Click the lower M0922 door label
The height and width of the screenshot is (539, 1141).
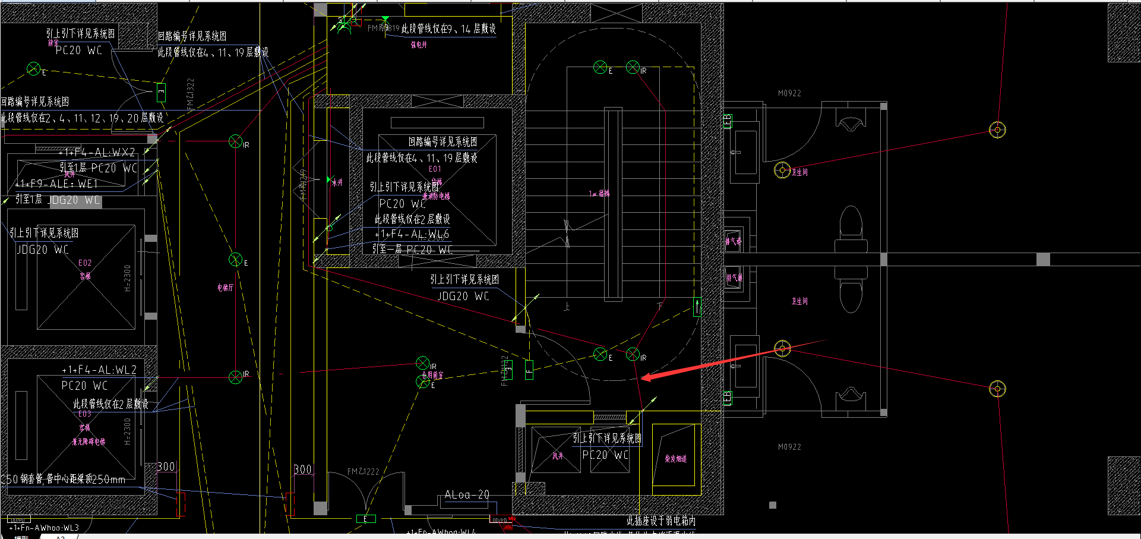click(x=789, y=447)
